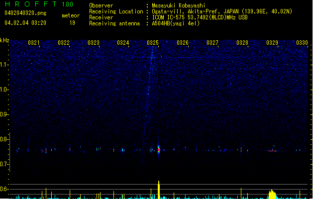Click the tallest yellow power peak at 0325
The width and height of the screenshot is (313, 199).
point(159,190)
